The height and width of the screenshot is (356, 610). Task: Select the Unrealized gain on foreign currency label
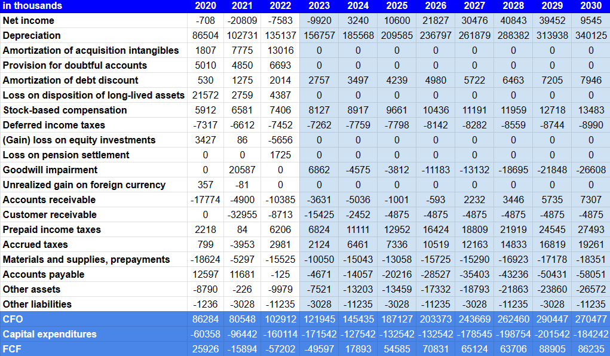pyautogui.click(x=68, y=185)
